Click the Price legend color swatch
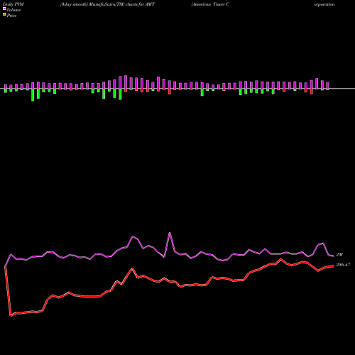The width and height of the screenshot is (355, 355). (4, 15)
